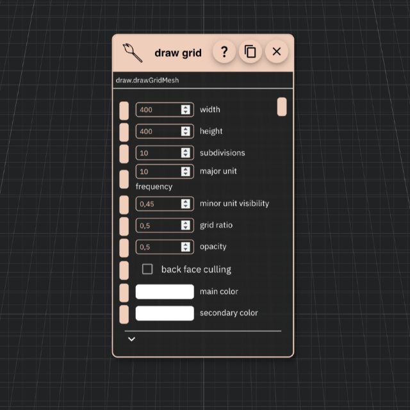Expand the chevron at panel bottom
410x410 pixels.
click(x=131, y=339)
